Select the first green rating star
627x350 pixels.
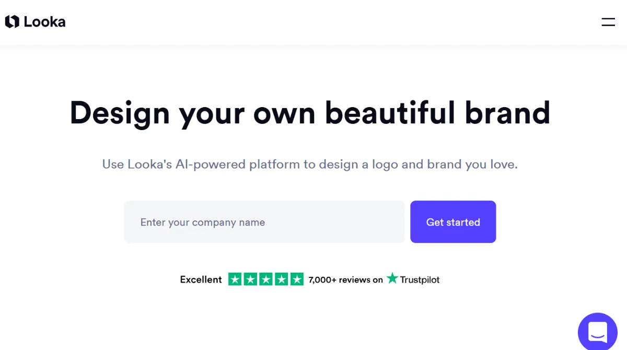[235, 279]
